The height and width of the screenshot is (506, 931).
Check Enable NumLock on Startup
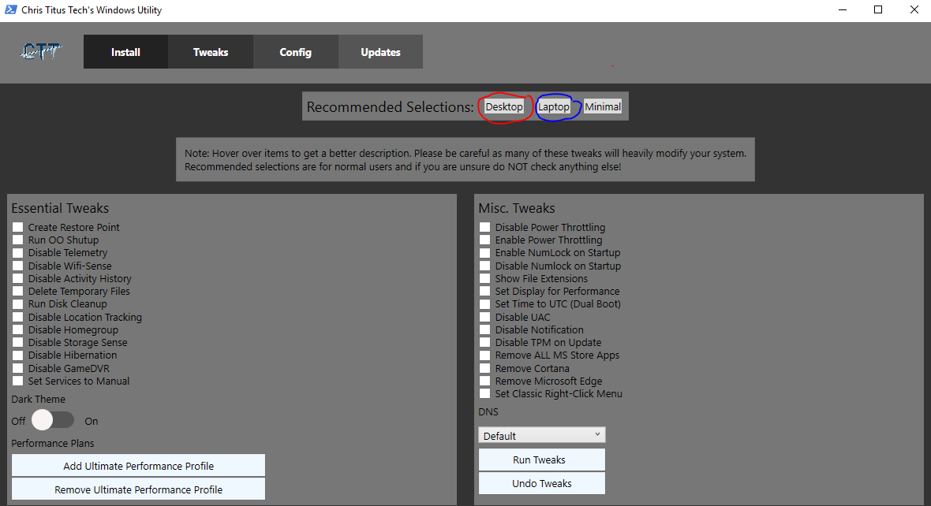click(x=485, y=253)
